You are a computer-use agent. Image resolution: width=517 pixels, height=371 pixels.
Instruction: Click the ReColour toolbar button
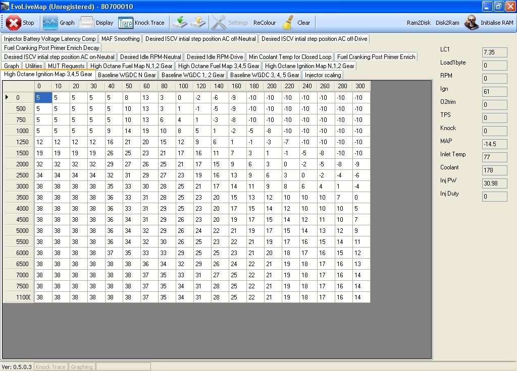(x=265, y=23)
